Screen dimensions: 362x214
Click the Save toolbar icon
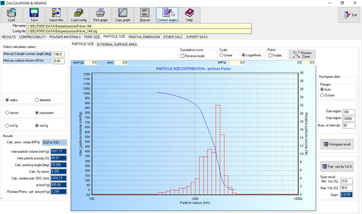[x=34, y=13]
